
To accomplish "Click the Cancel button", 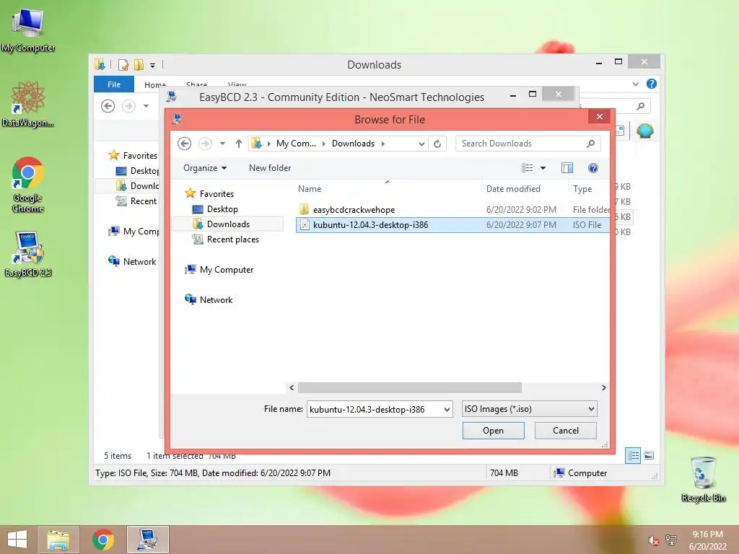I will (566, 431).
